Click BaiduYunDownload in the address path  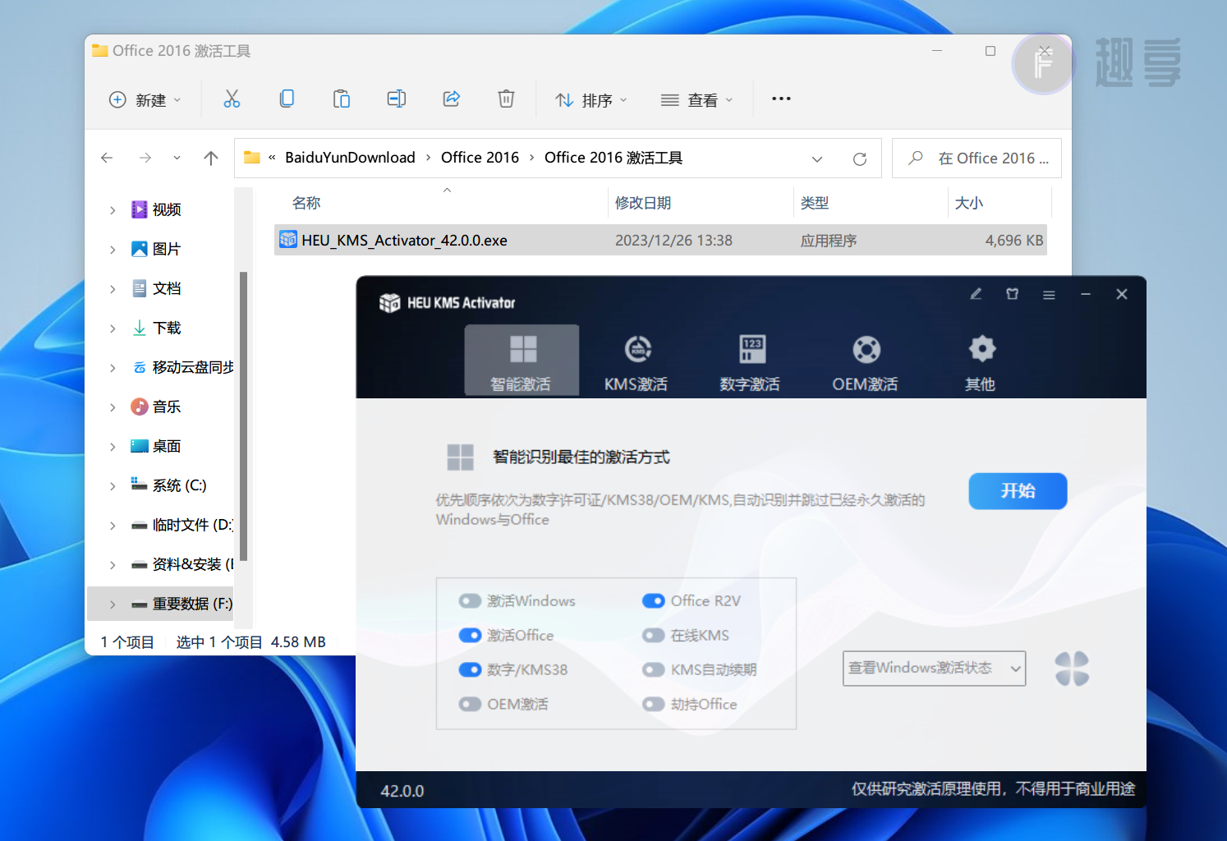click(350, 158)
